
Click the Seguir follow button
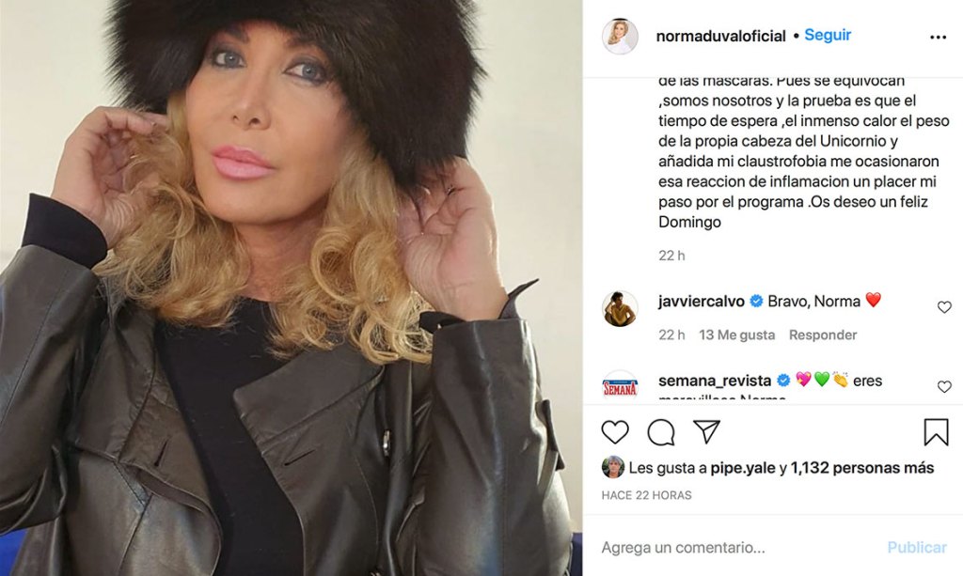point(828,35)
